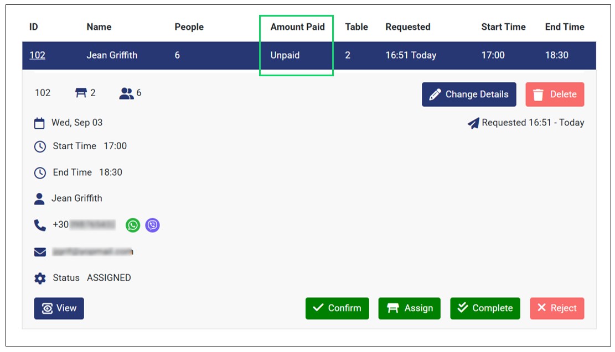Reject the reservation
The image size is (615, 352).
tap(556, 308)
